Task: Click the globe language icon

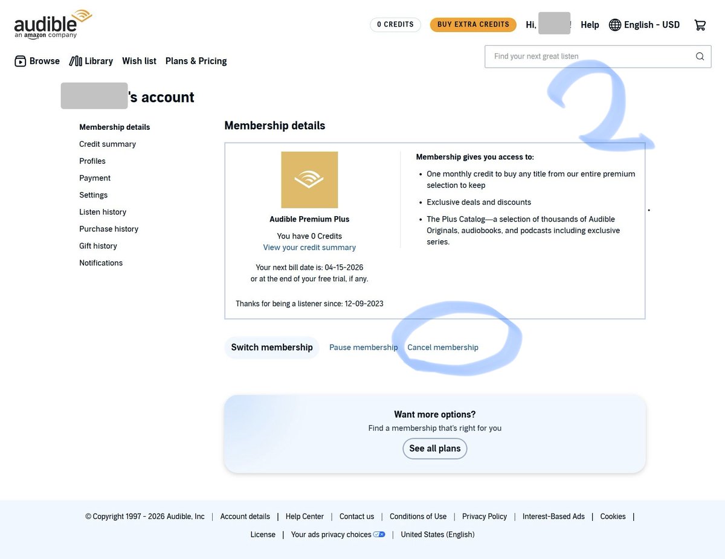Action: point(615,25)
